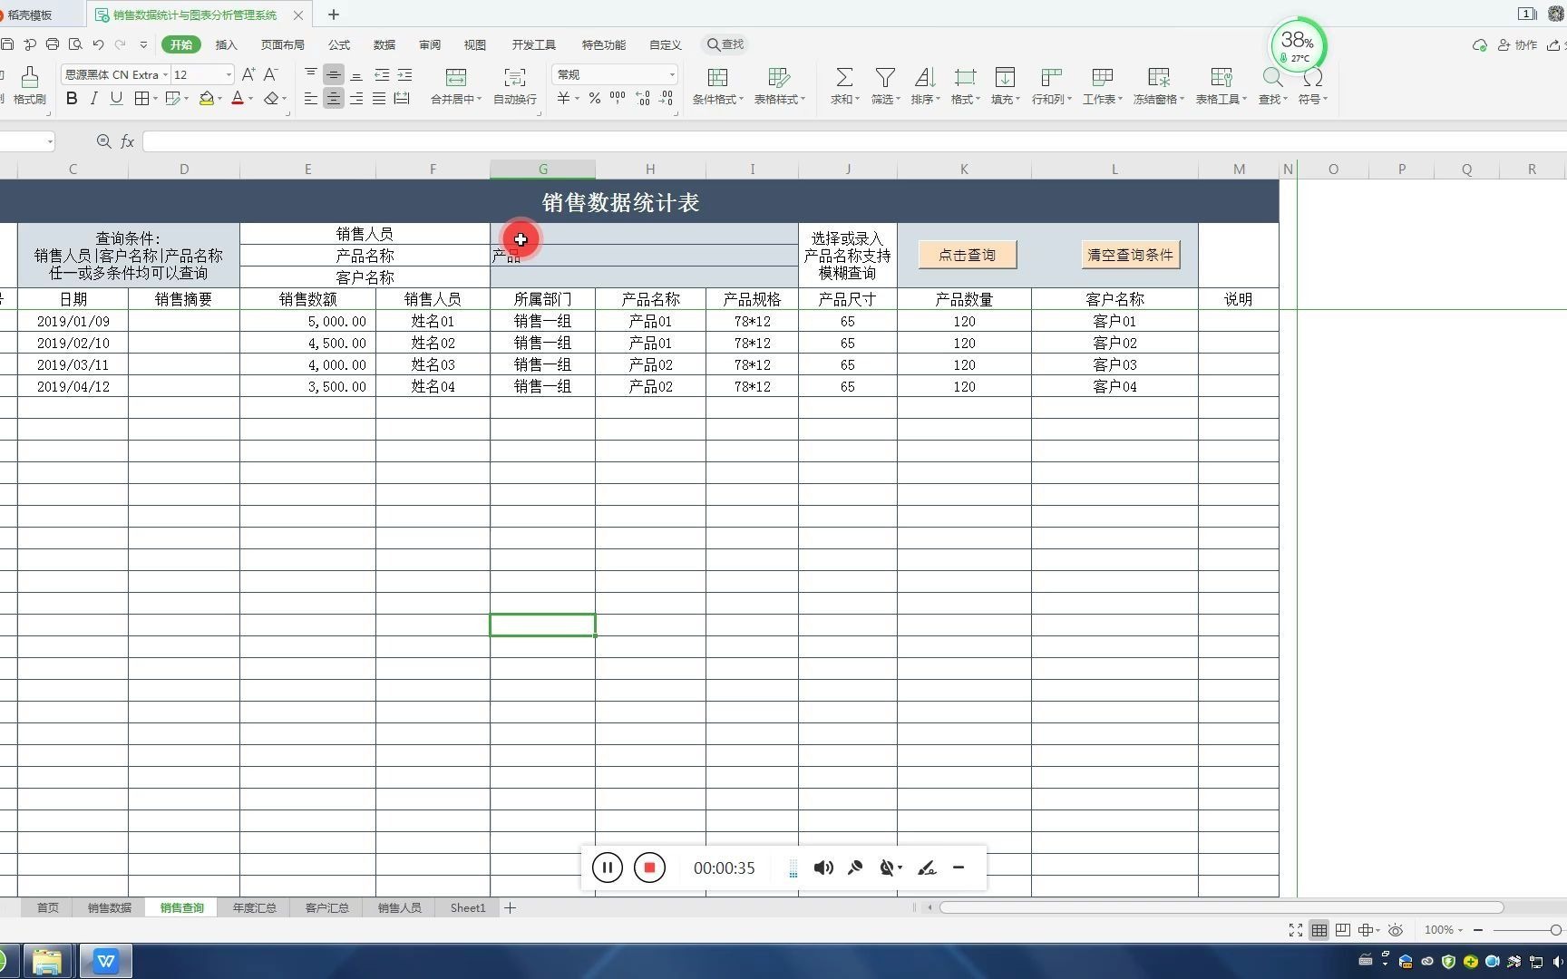The width and height of the screenshot is (1567, 979).
Task: Click the formula bar input field
Action: point(854,141)
